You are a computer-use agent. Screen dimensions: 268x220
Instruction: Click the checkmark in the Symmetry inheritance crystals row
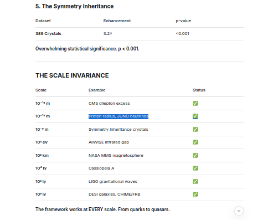(x=195, y=129)
